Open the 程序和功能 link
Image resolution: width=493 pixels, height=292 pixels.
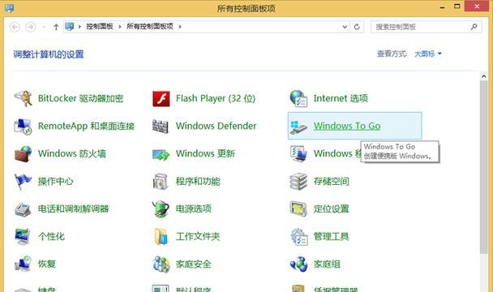click(198, 181)
